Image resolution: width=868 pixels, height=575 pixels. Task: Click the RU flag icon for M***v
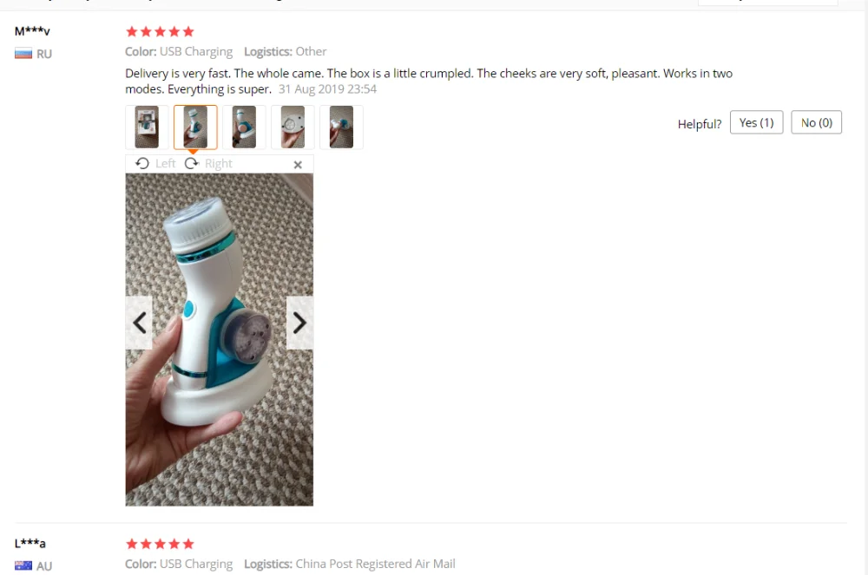pos(23,54)
